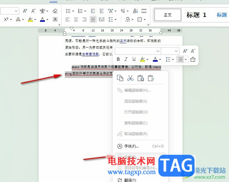229x182 pixels.
Task: Click the ribbon increase font size icon
Action: pyautogui.click(x=25, y=11)
